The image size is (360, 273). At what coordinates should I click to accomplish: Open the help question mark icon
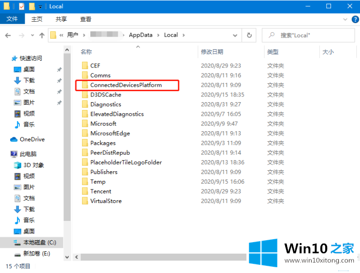pos(355,19)
